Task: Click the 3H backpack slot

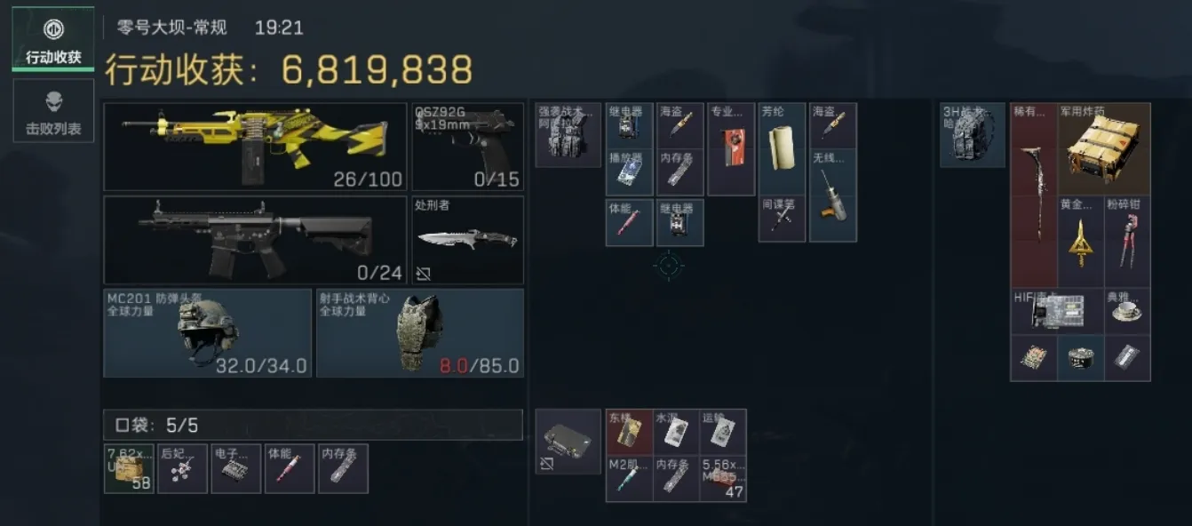Action: point(973,135)
